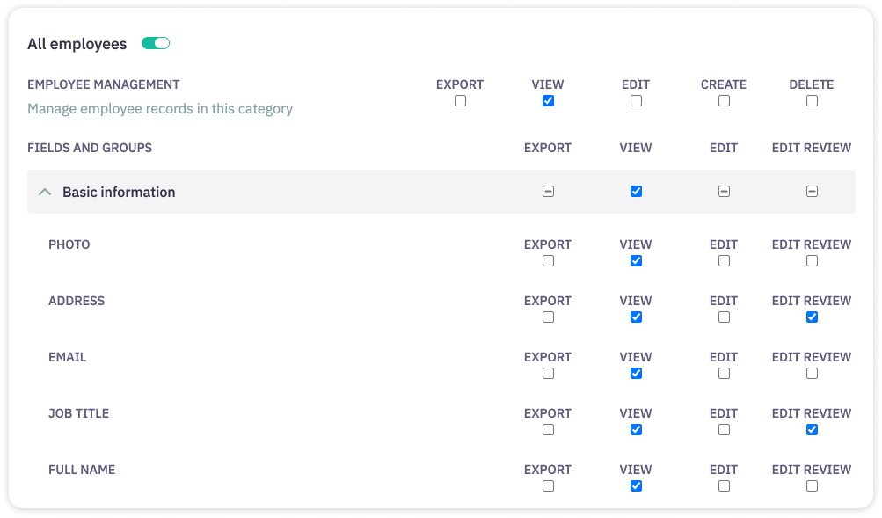Uncheck View for the Email field

[636, 374]
